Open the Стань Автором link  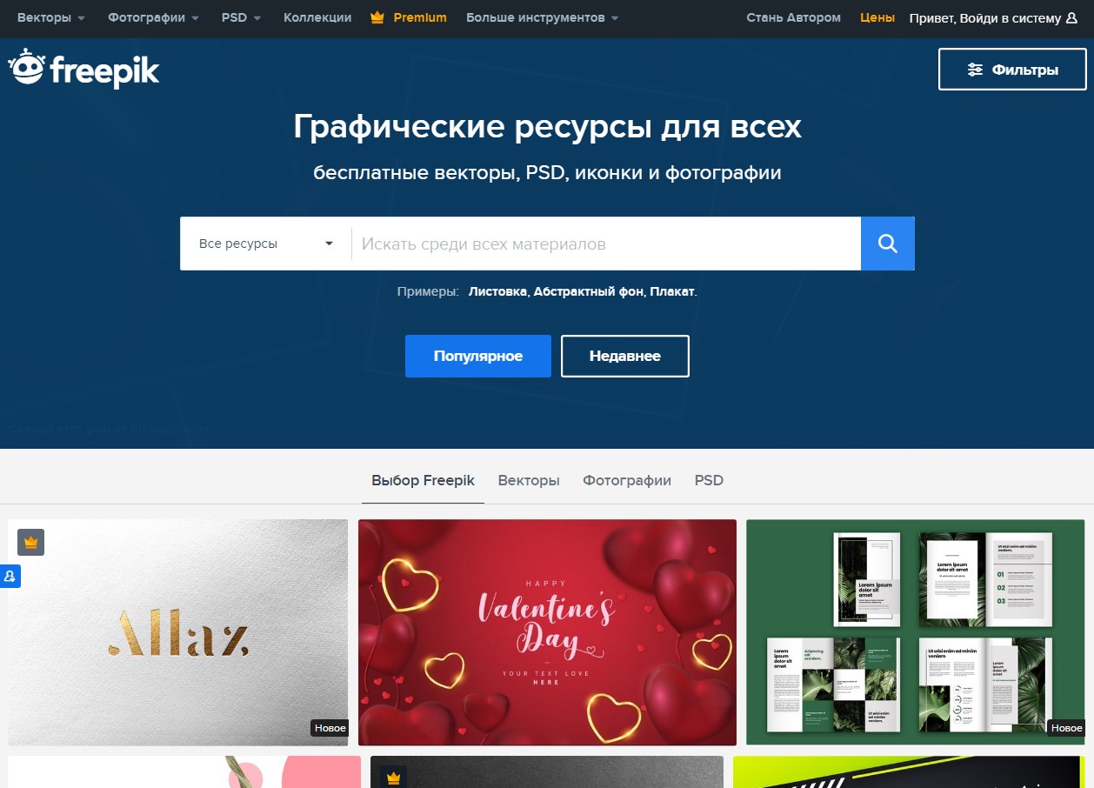(x=793, y=17)
